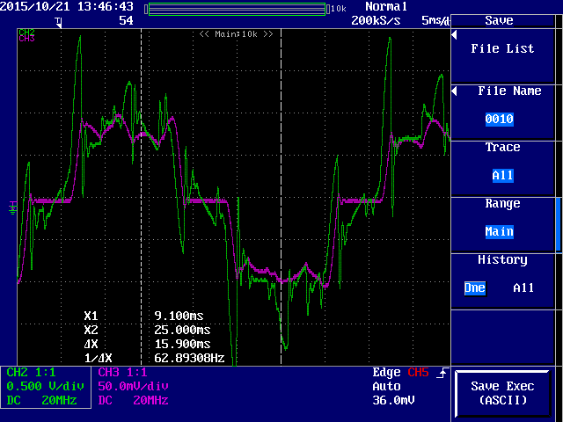Click the rising edge trigger slope icon

tap(442, 373)
